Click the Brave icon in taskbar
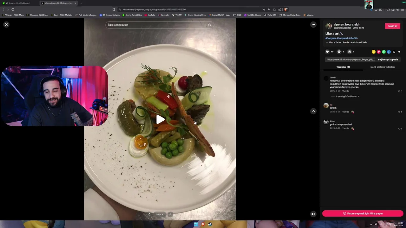This screenshot has width=406, height=228. (203, 224)
